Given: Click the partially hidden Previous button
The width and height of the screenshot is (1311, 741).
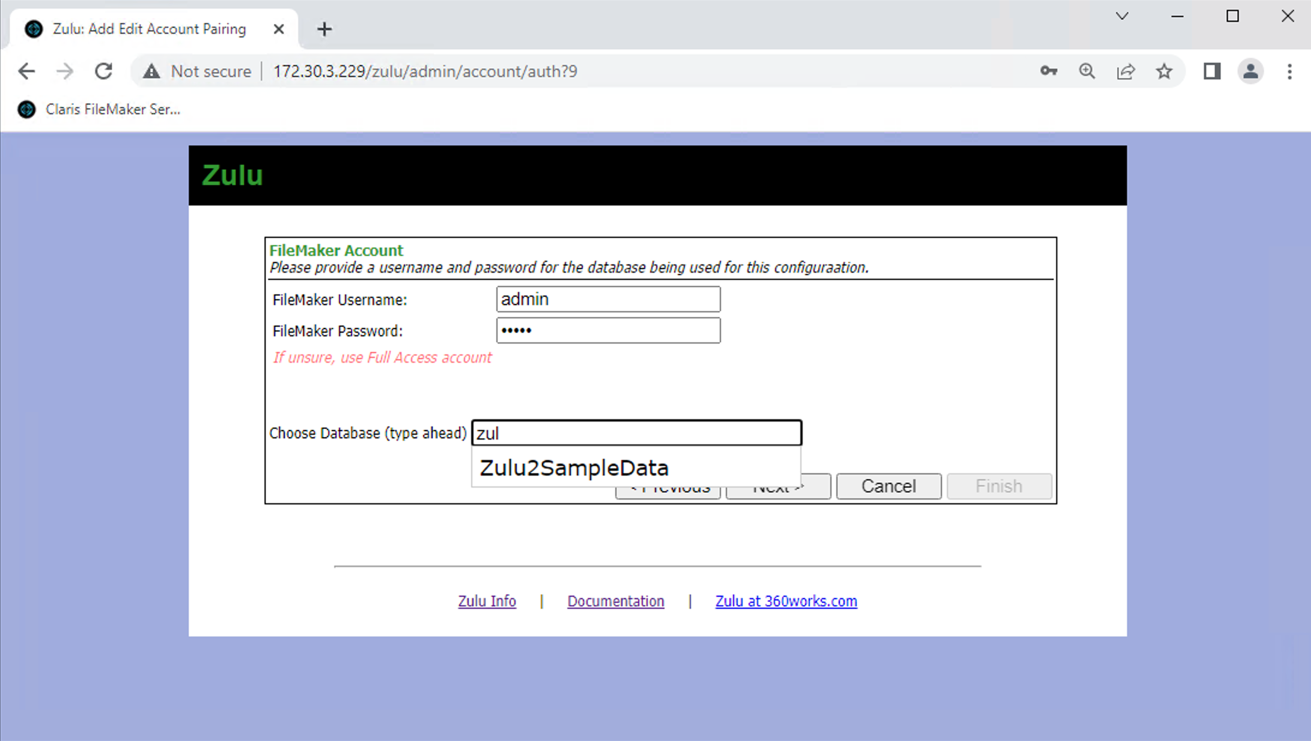Looking at the screenshot, I should (668, 492).
